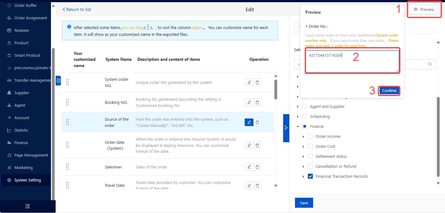The height and width of the screenshot is (213, 445).
Task: Tick the Scheduling checkbox
Action: (305, 116)
